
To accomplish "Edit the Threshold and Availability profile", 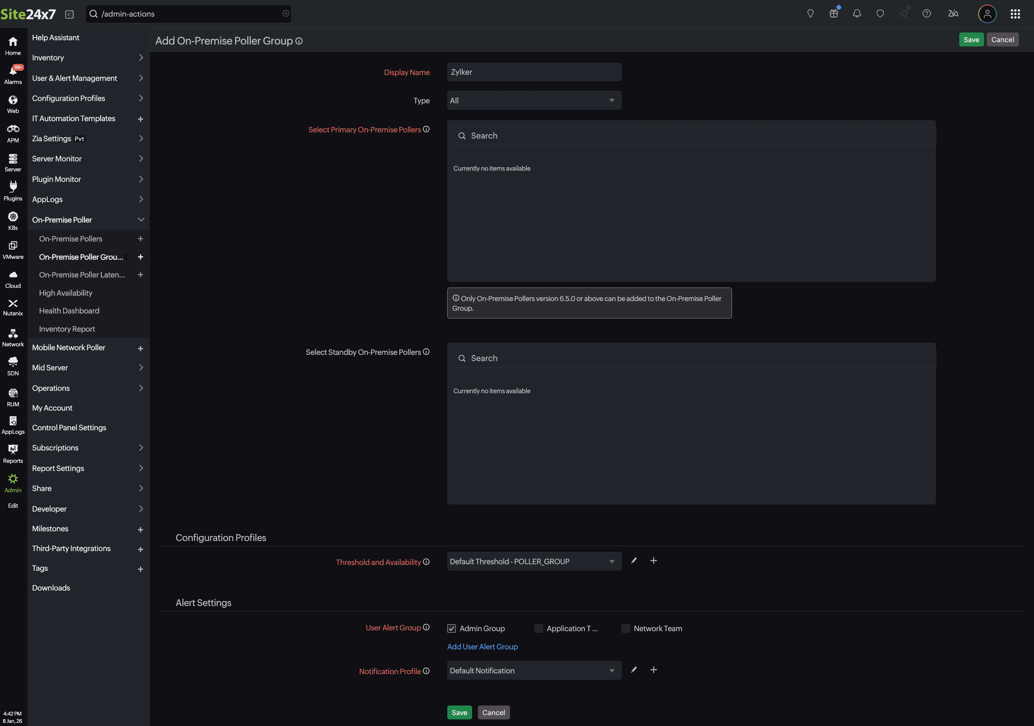I will 634,561.
